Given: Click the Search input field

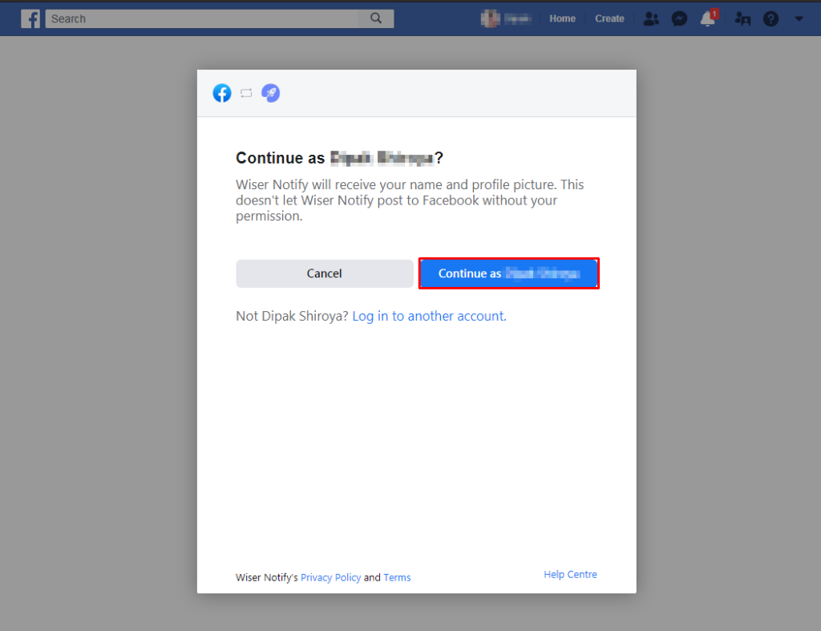Looking at the screenshot, I should pyautogui.click(x=202, y=19).
